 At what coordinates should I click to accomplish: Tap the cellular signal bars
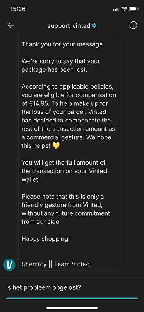[116, 9]
